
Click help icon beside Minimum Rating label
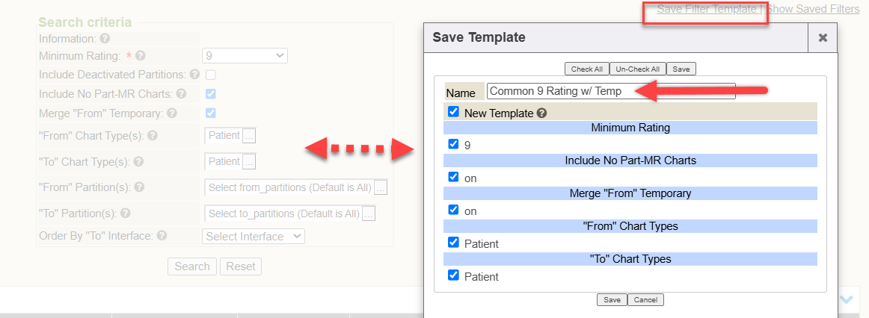click(141, 55)
